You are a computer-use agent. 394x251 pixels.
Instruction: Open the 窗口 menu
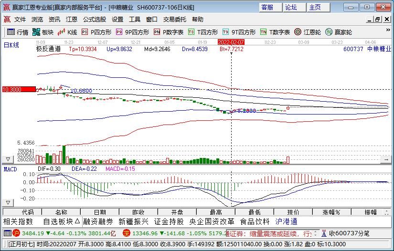pyautogui.click(x=152, y=20)
